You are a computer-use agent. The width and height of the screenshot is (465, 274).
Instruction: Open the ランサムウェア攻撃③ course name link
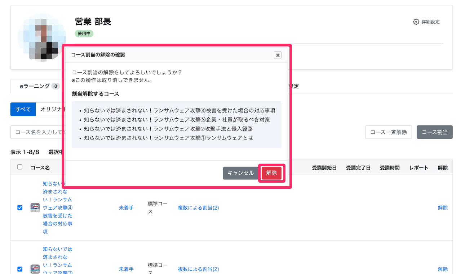point(58,261)
